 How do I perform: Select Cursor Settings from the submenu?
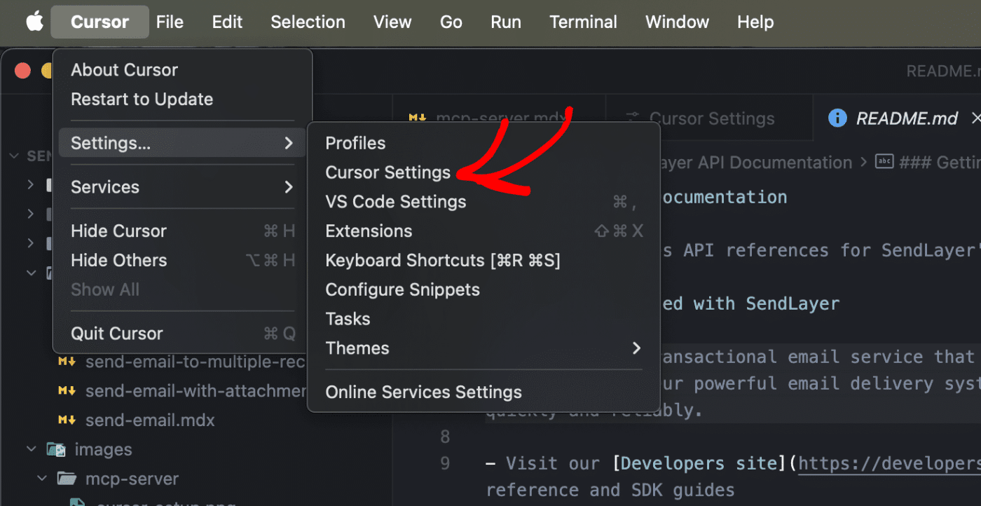[x=387, y=172]
